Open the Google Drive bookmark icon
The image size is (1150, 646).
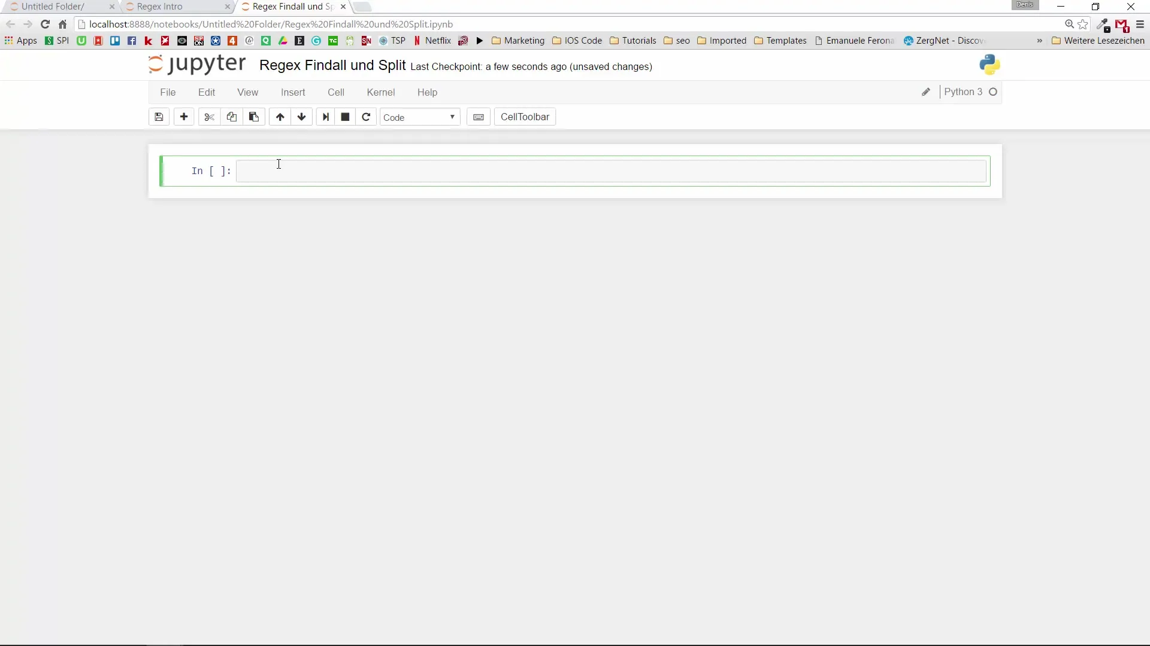point(283,41)
